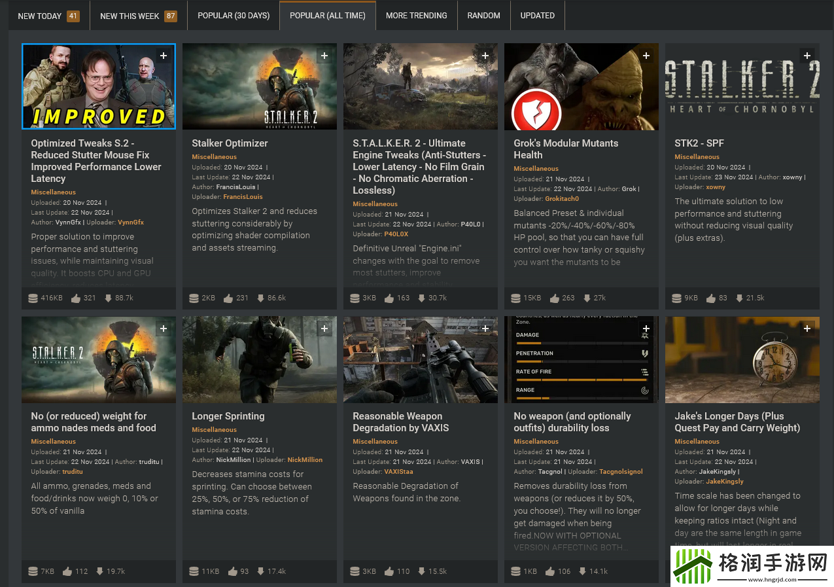This screenshot has height=587, width=834.
Task: Open the Stalker Optimizer mod title link
Action: (230, 143)
